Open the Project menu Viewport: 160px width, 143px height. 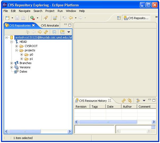pos(50,11)
